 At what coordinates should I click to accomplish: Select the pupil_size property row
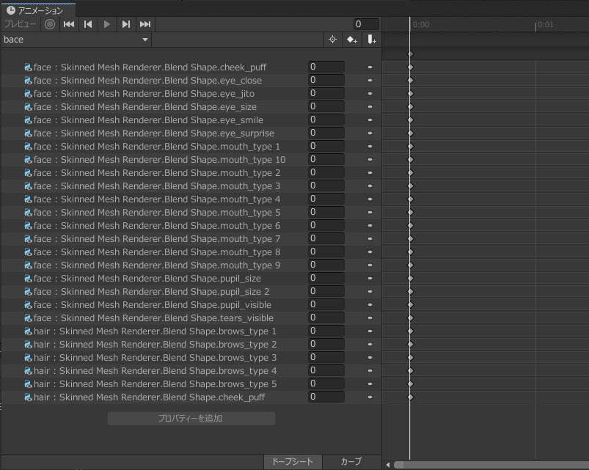191,278
